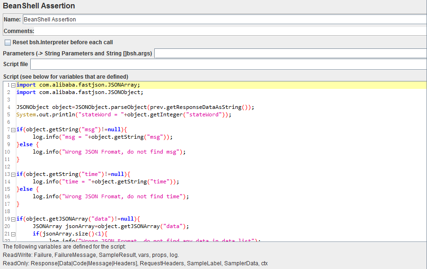Collapse the fold marker on line 7
The height and width of the screenshot is (269, 427).
(x=13, y=130)
